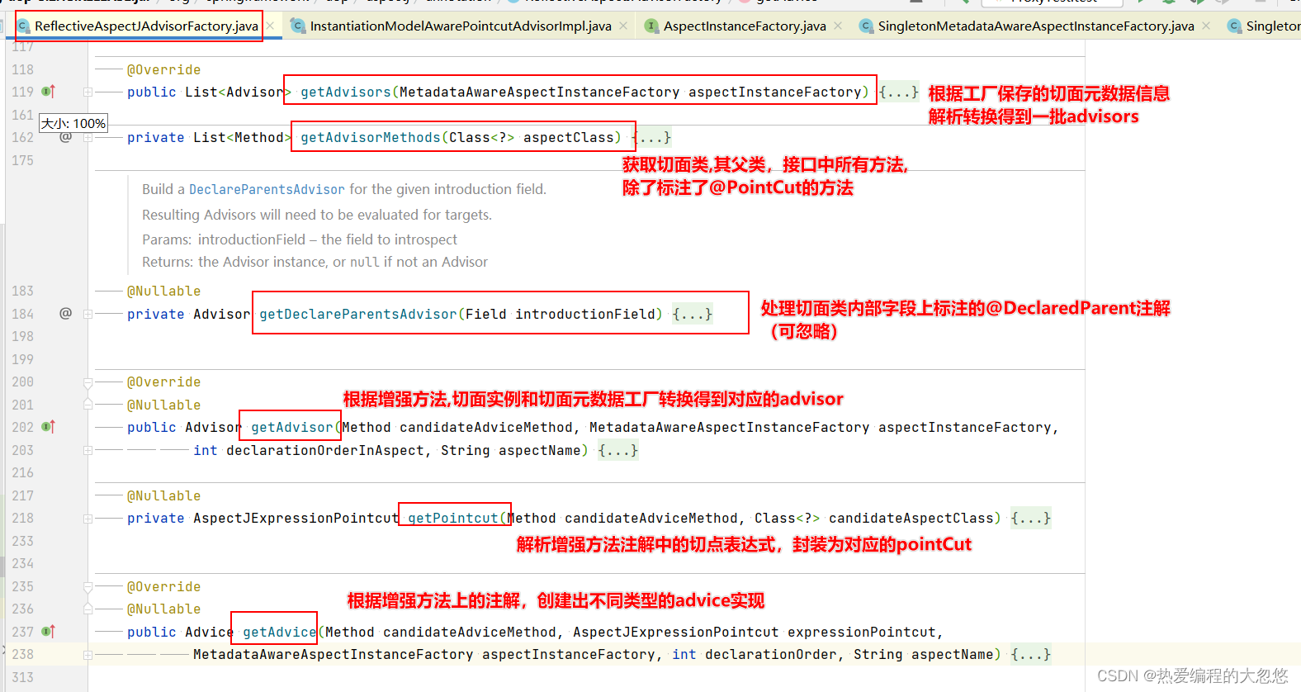Click @Nullable annotation on line 183
Image resolution: width=1301 pixels, height=692 pixels.
coord(163,291)
